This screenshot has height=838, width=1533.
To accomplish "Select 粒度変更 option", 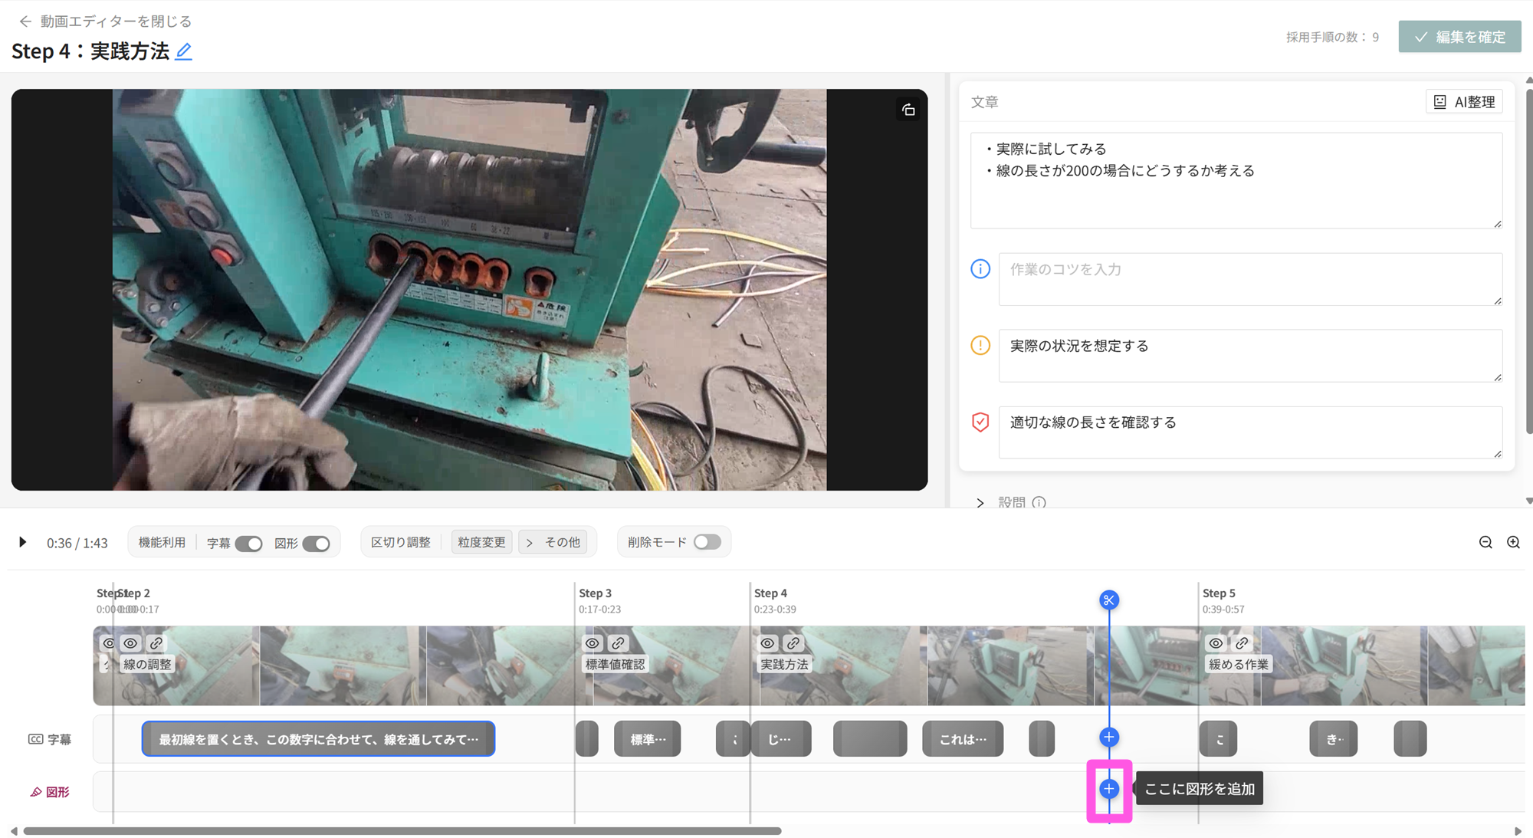I will coord(481,543).
